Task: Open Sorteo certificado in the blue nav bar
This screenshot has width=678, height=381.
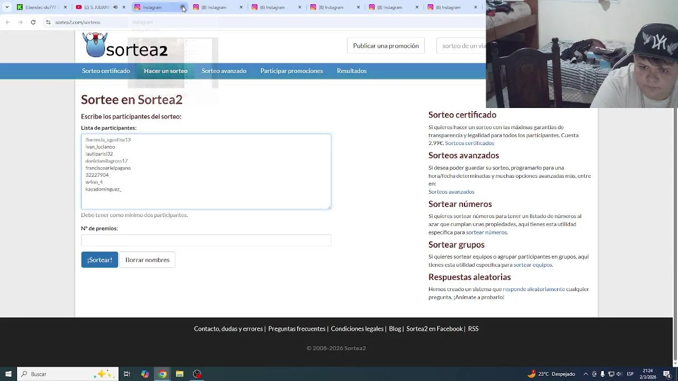Action: 106,71
